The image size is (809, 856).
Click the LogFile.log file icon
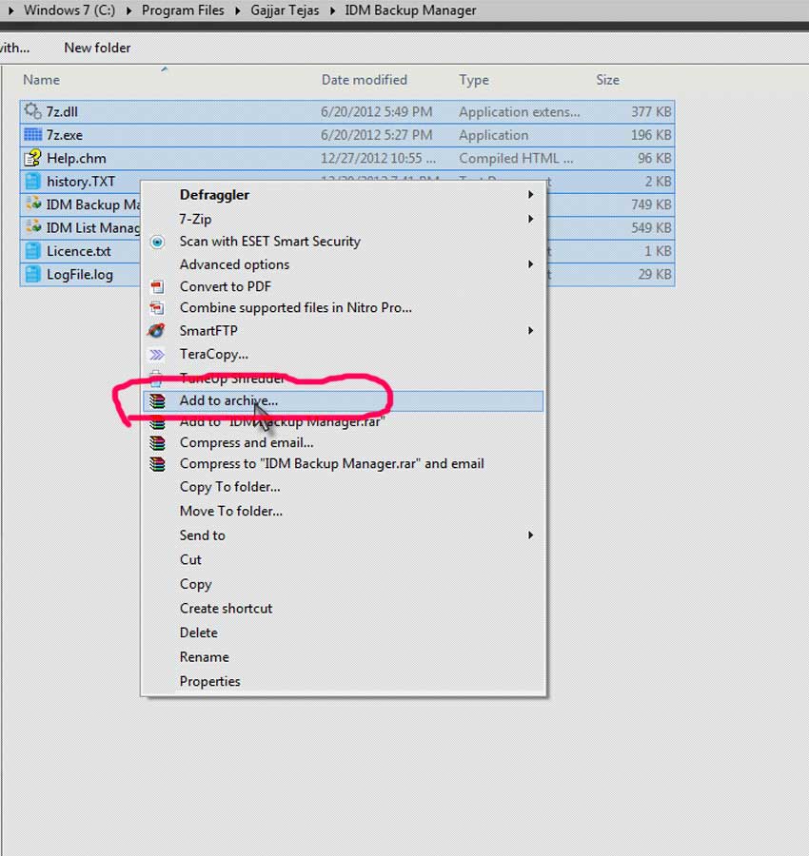(x=32, y=274)
